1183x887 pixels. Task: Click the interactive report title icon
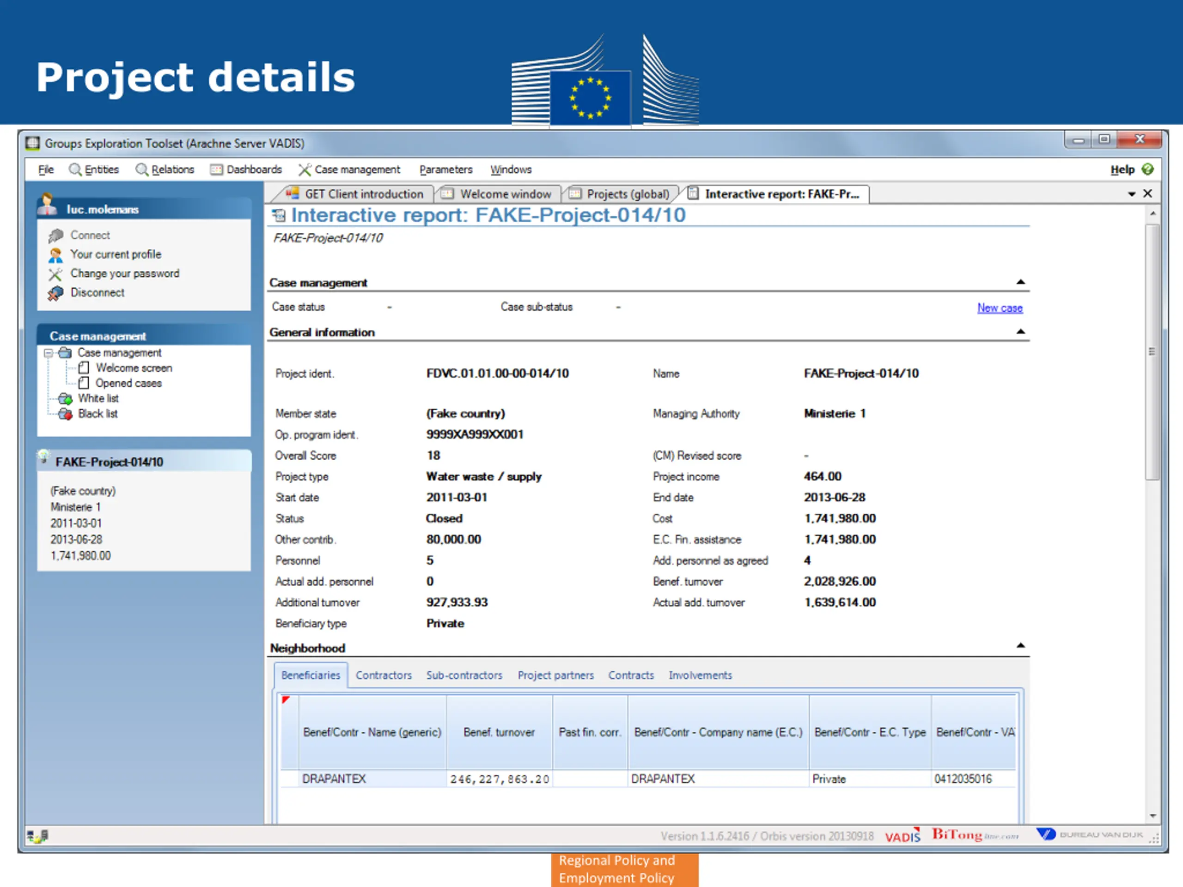[x=279, y=215]
